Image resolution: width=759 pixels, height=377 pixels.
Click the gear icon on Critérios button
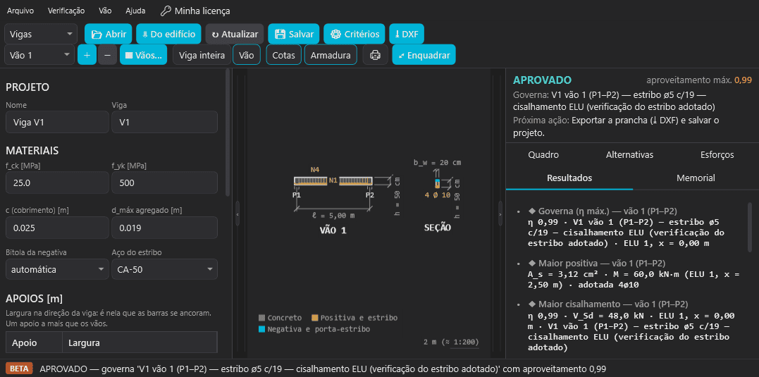point(335,35)
